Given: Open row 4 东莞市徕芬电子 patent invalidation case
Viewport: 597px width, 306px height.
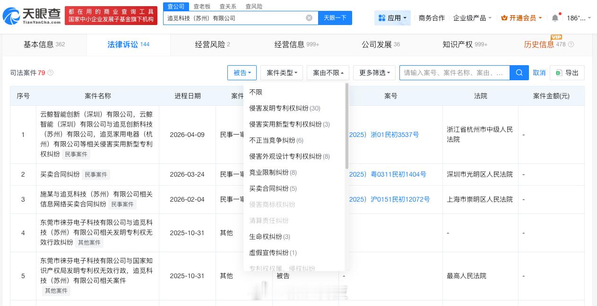Looking at the screenshot, I should pos(96,232).
